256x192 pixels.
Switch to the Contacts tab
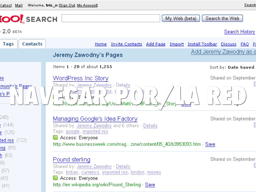(32, 44)
